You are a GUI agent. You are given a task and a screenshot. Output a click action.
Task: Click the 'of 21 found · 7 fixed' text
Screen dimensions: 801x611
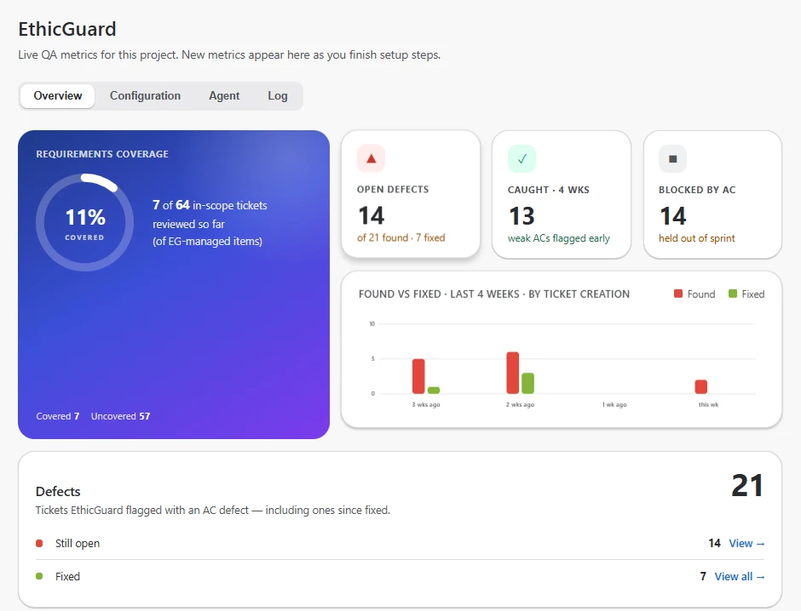click(x=401, y=237)
